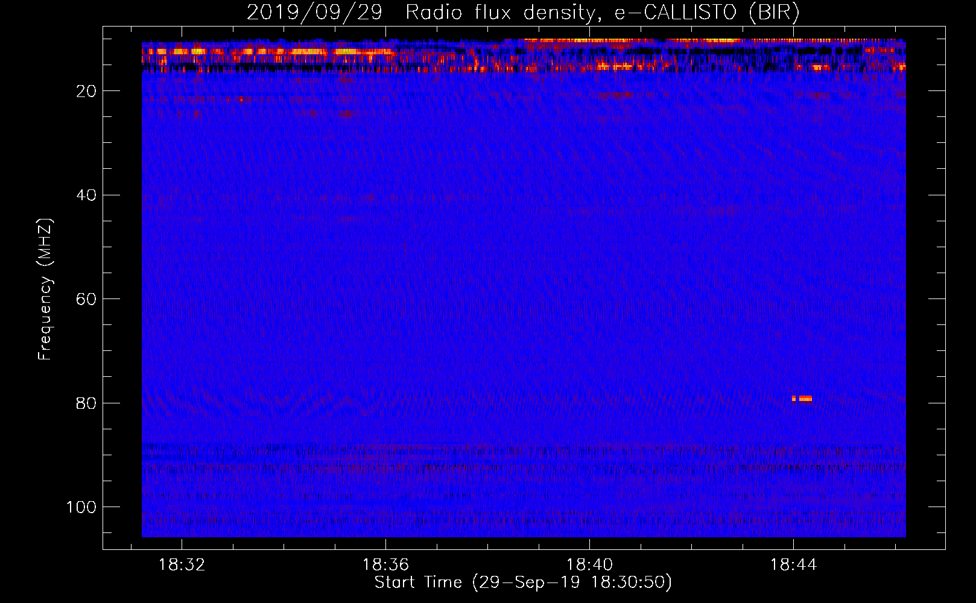Click the 20 frequency tick label
The width and height of the screenshot is (976, 603).
click(x=86, y=91)
